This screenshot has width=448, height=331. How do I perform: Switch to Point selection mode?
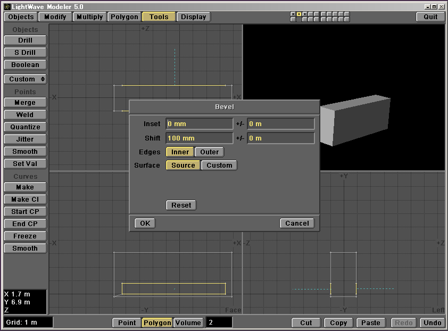tap(127, 322)
